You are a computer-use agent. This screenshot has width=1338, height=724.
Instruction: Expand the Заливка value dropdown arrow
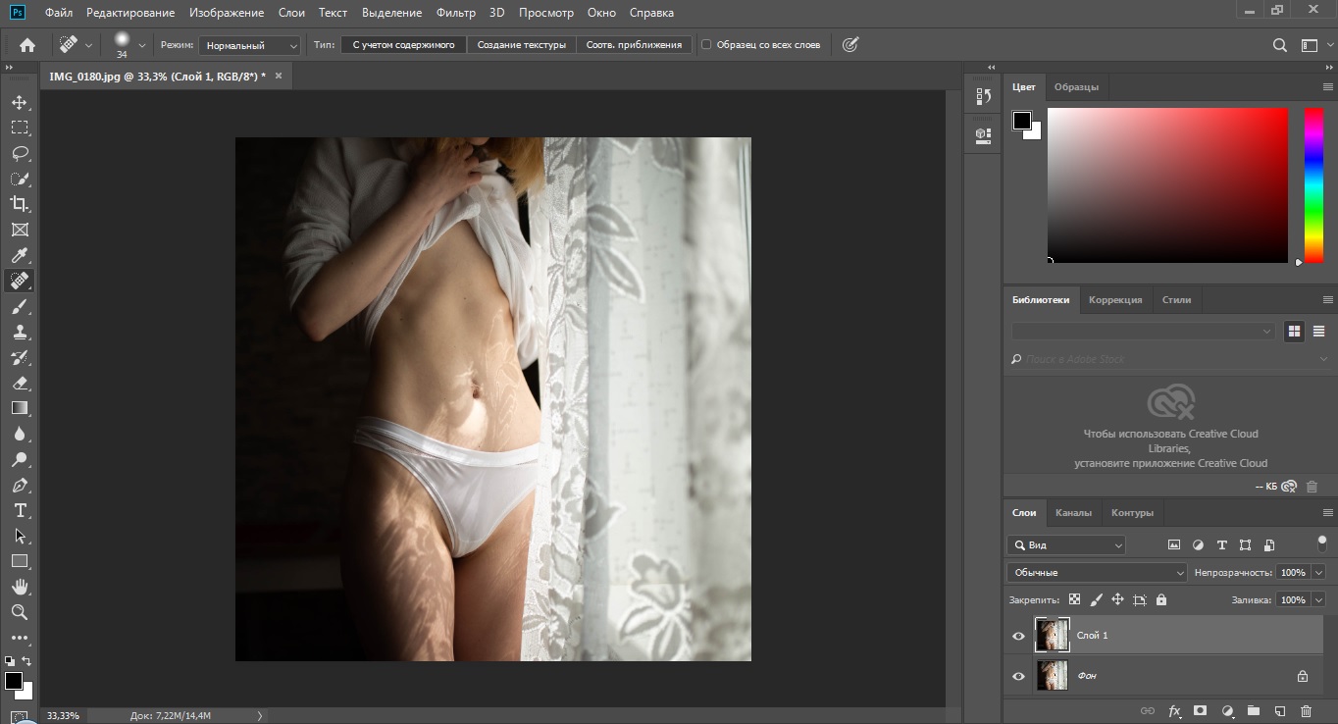coord(1318,599)
